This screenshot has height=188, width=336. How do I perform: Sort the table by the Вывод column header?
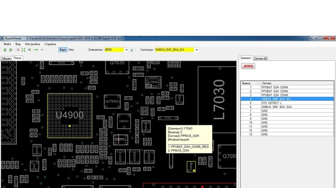point(251,83)
